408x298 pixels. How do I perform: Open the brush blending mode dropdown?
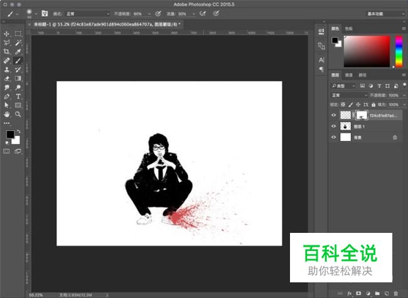click(x=87, y=14)
